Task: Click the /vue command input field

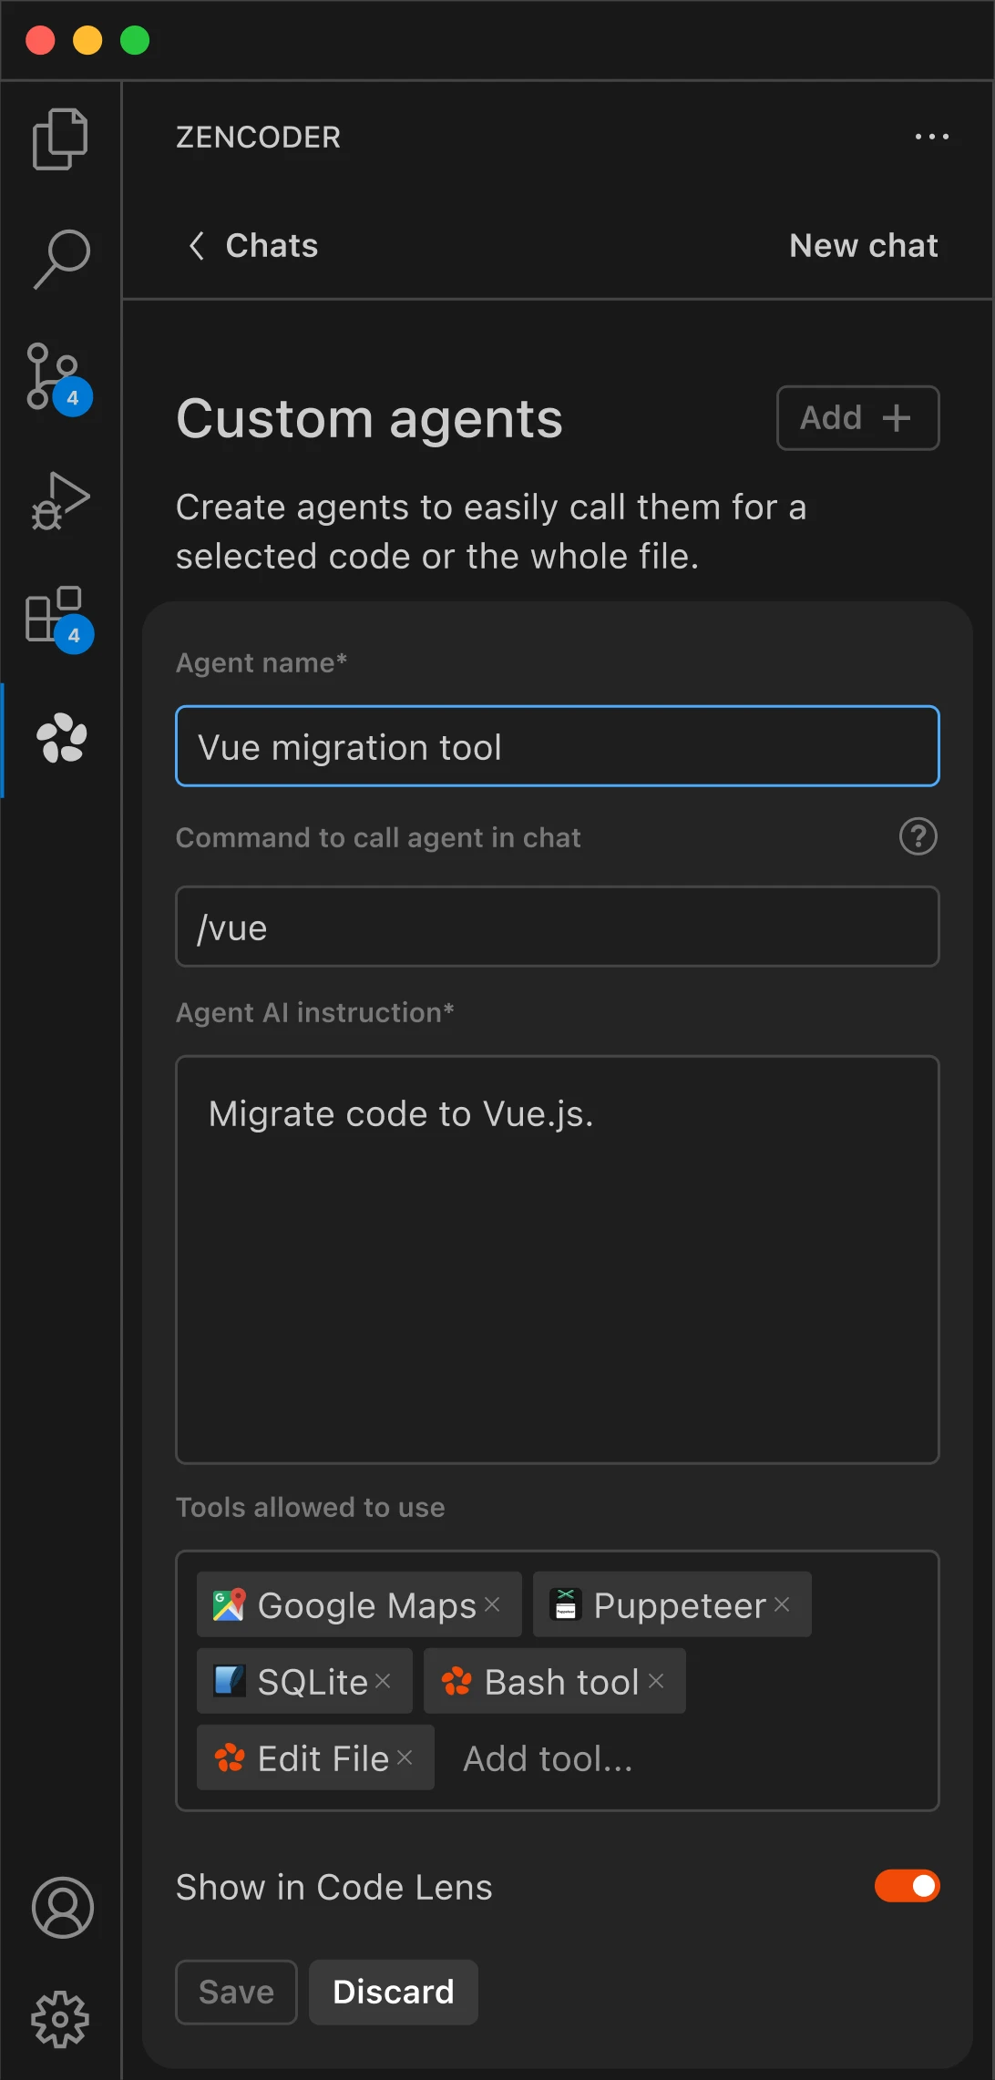Action: tap(557, 927)
